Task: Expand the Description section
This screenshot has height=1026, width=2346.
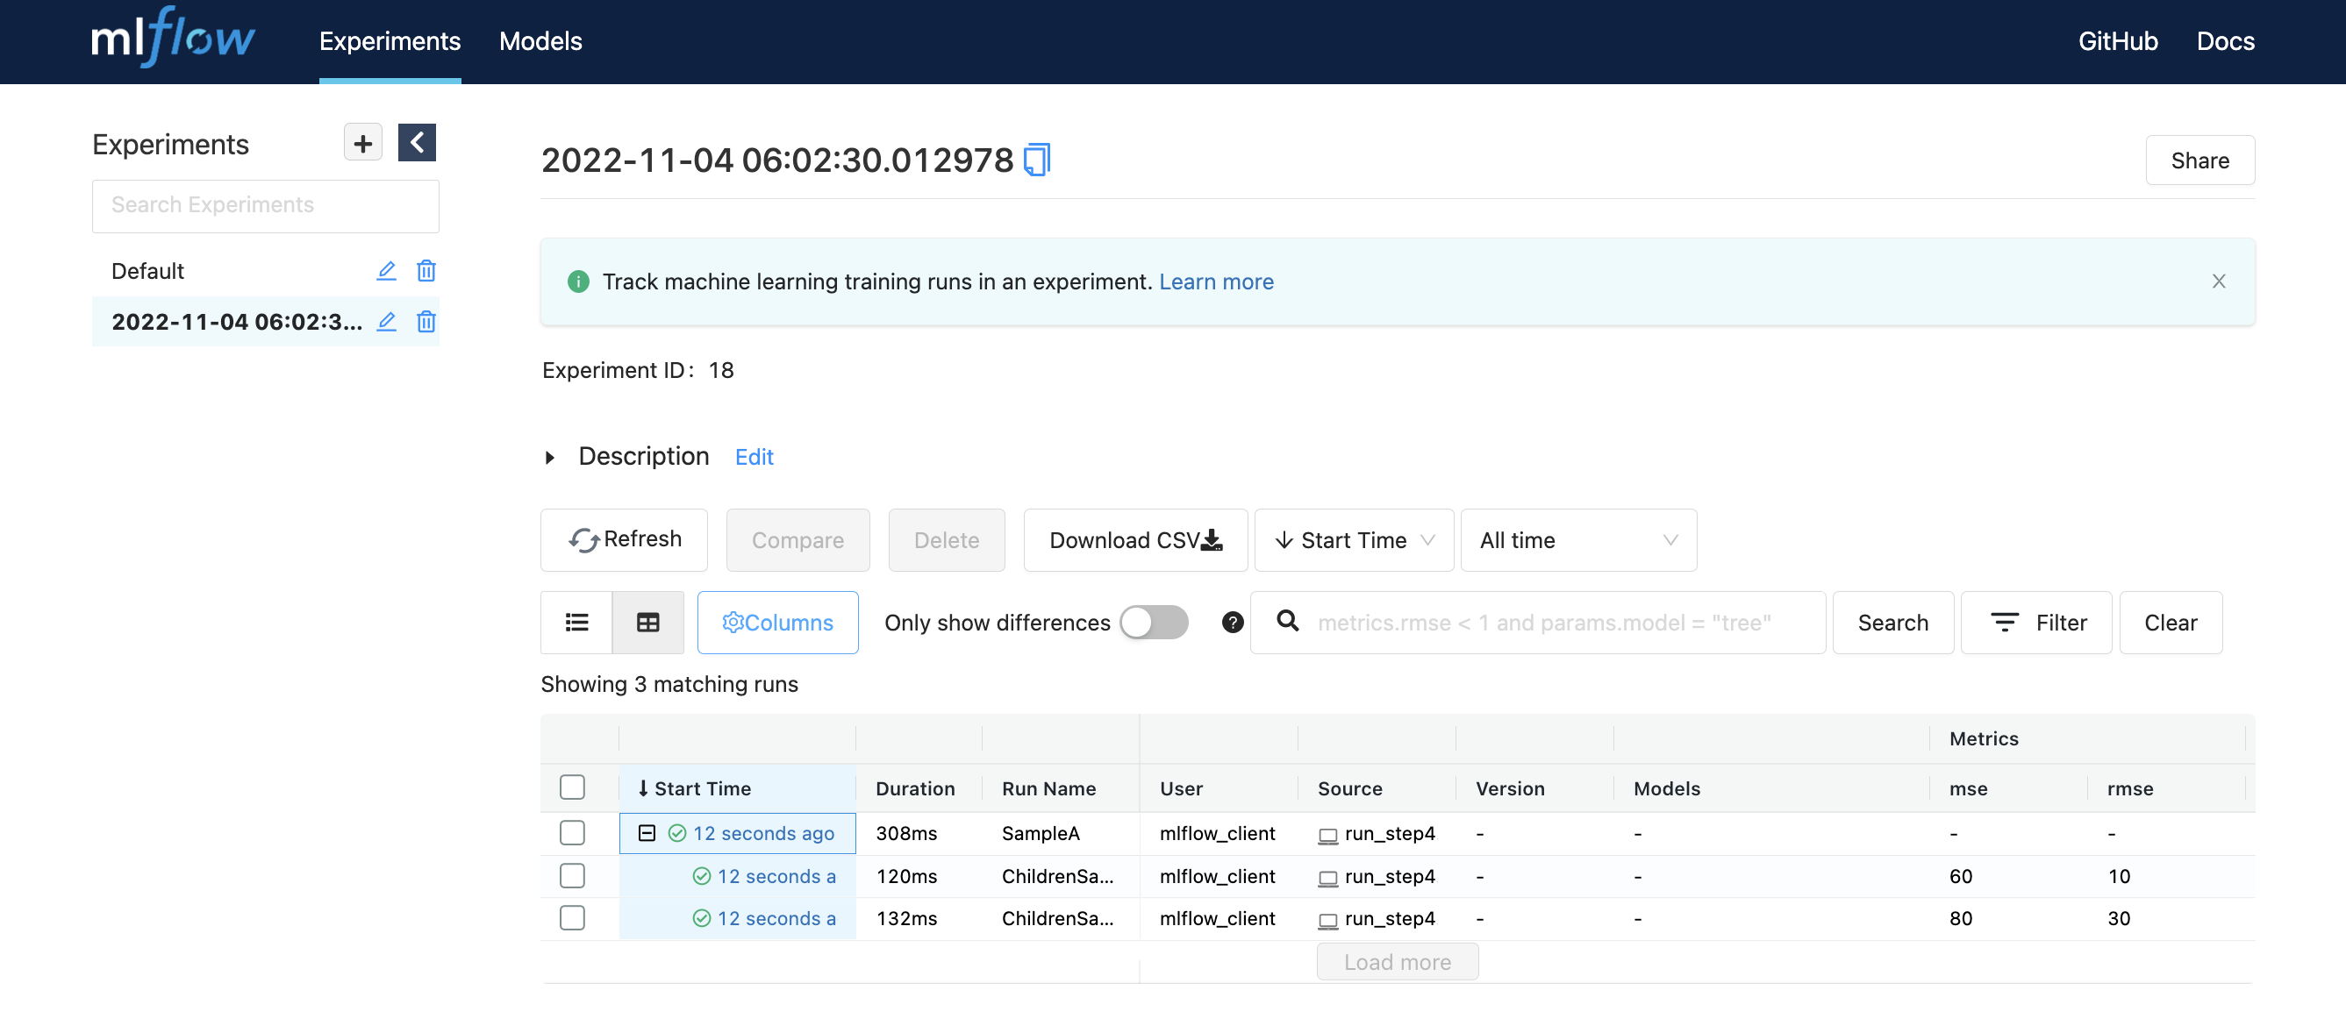Action: 550,457
